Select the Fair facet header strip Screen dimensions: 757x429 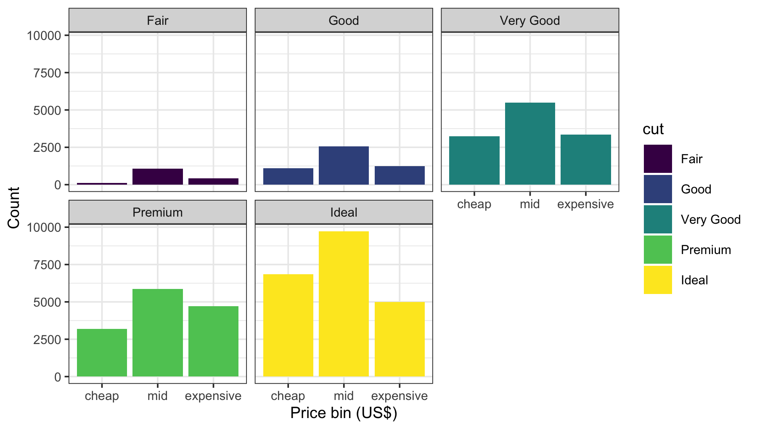pyautogui.click(x=158, y=20)
